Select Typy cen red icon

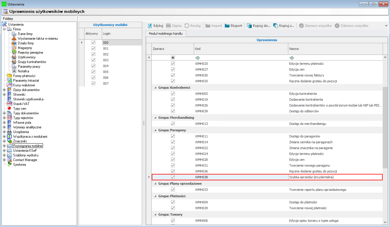click(x=9, y=109)
